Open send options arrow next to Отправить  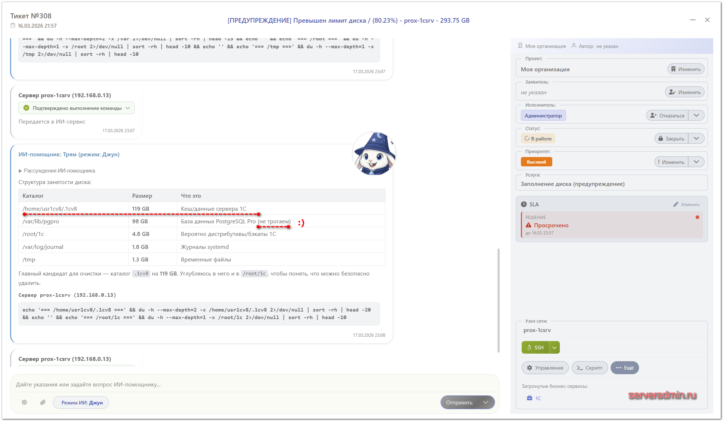[486, 402]
